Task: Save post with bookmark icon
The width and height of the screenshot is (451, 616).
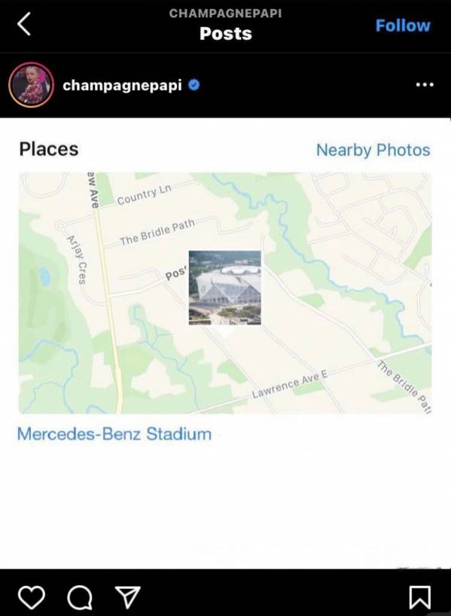Action: (x=420, y=598)
